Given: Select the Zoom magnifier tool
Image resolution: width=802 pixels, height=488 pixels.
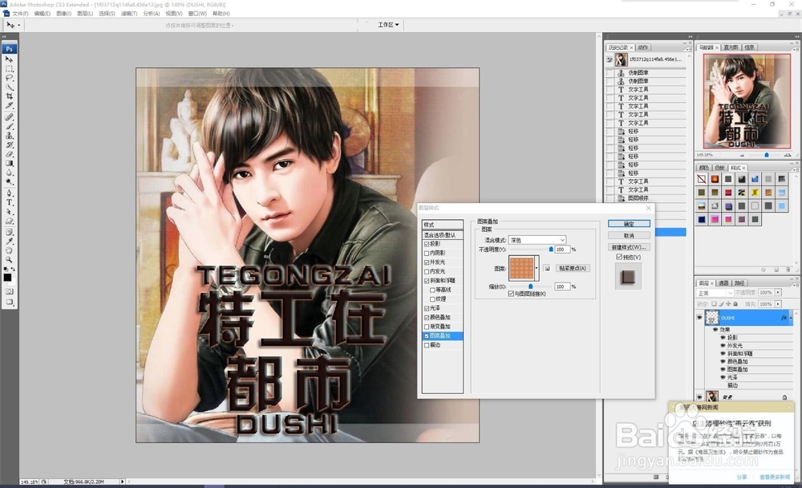Looking at the screenshot, I should tap(9, 259).
